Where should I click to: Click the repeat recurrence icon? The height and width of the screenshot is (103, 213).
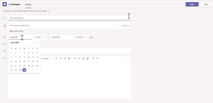click(5, 43)
